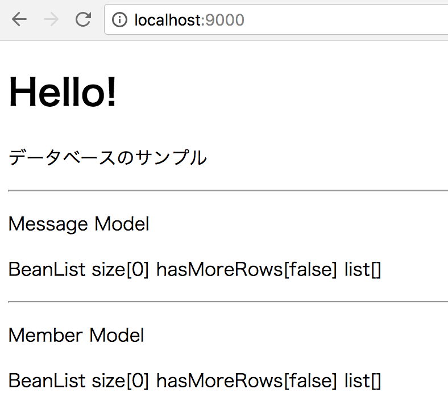This screenshot has height=418, width=448.
Task: Click the browser forward arrow
Action: tap(51, 19)
